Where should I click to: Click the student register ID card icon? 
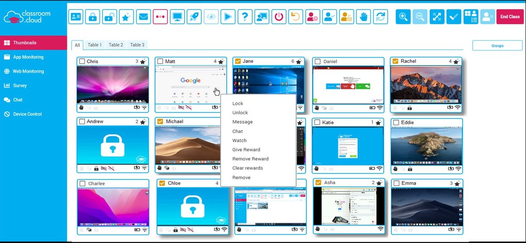(x=76, y=17)
